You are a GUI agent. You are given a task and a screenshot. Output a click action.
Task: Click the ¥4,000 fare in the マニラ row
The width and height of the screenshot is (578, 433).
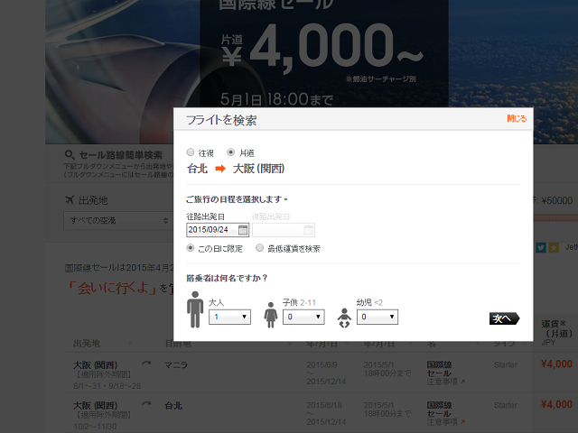(556, 364)
